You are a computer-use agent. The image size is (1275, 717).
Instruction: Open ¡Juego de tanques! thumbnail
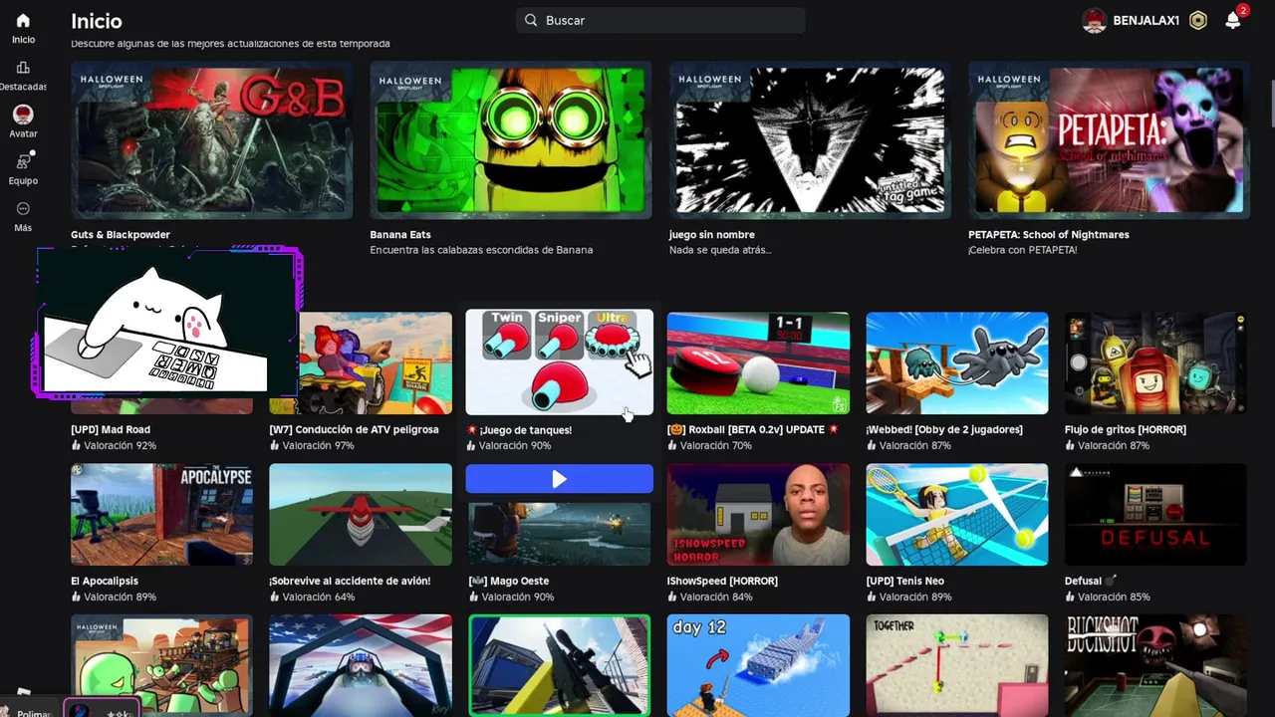(559, 362)
